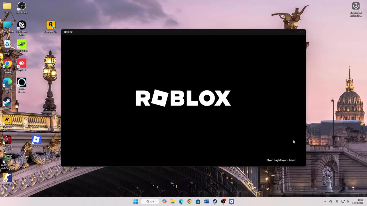This screenshot has height=206, width=367.
Task: Open Copilot from the taskbar
Action: pyautogui.click(x=164, y=201)
